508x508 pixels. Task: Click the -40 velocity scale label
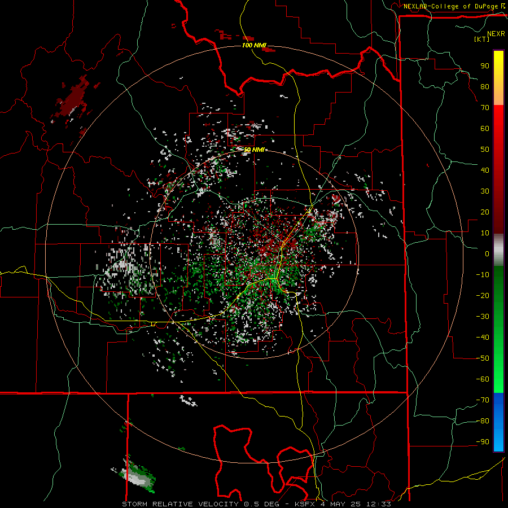click(483, 338)
